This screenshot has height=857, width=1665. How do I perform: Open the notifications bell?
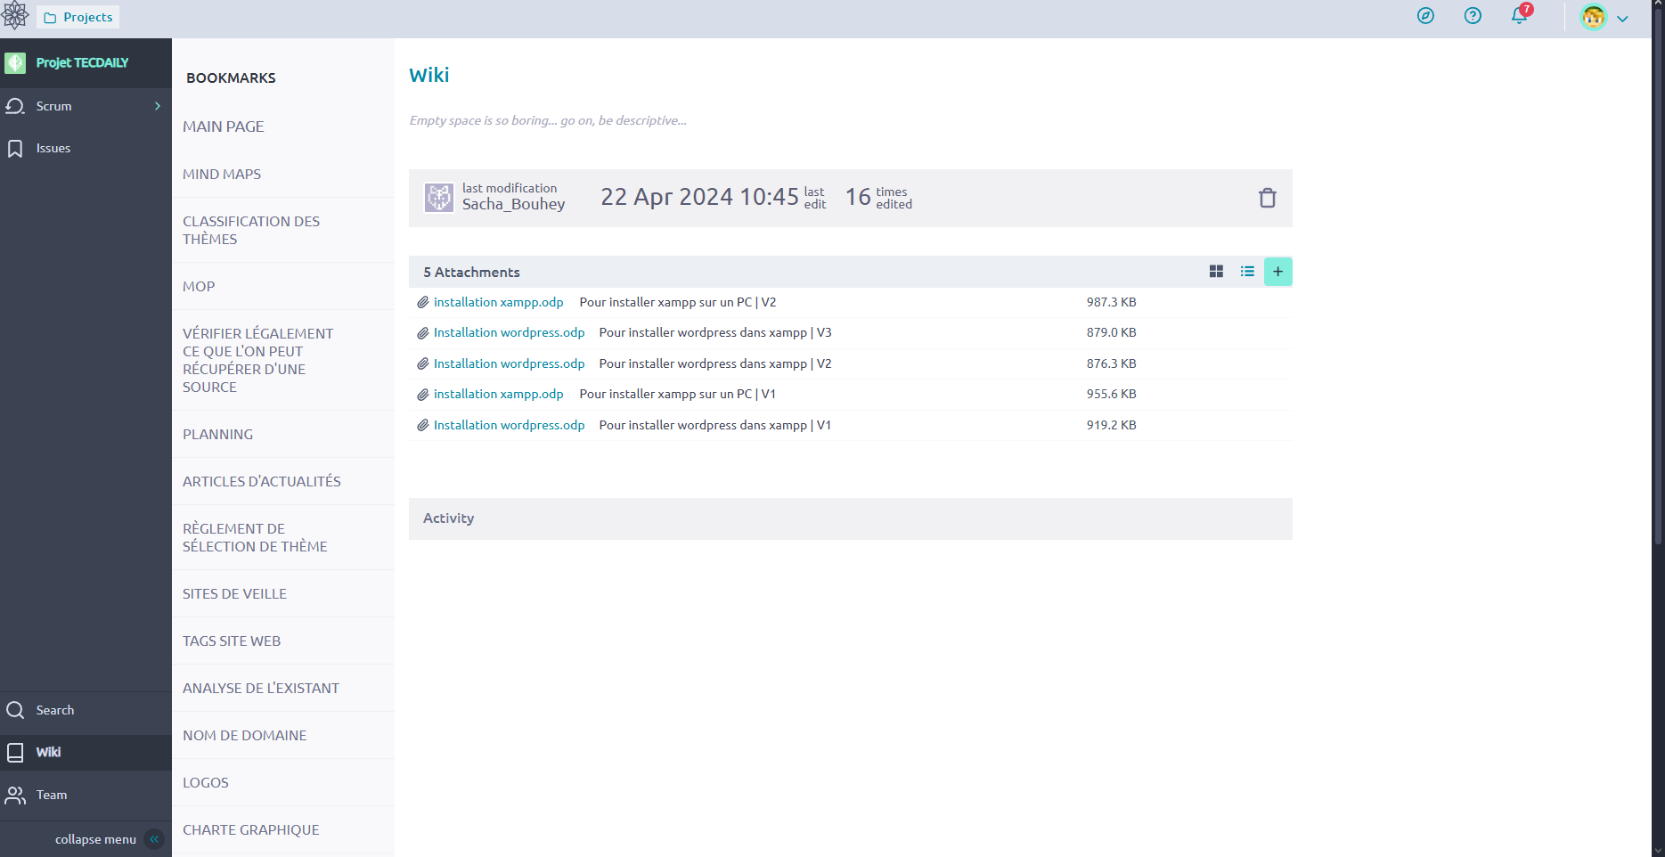click(x=1520, y=16)
